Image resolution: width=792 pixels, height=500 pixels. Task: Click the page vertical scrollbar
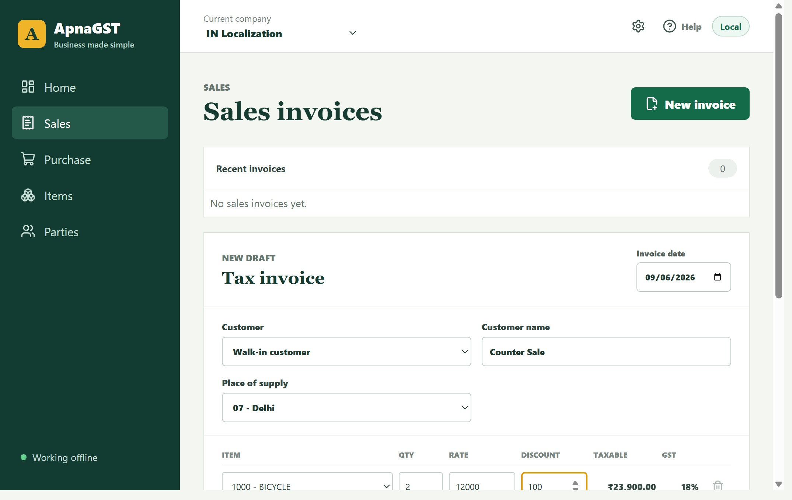coord(778,156)
